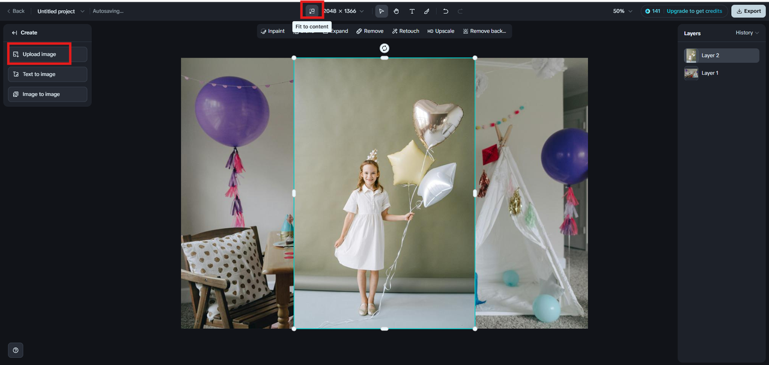This screenshot has height=365, width=769.
Task: Undo the last action
Action: (445, 11)
